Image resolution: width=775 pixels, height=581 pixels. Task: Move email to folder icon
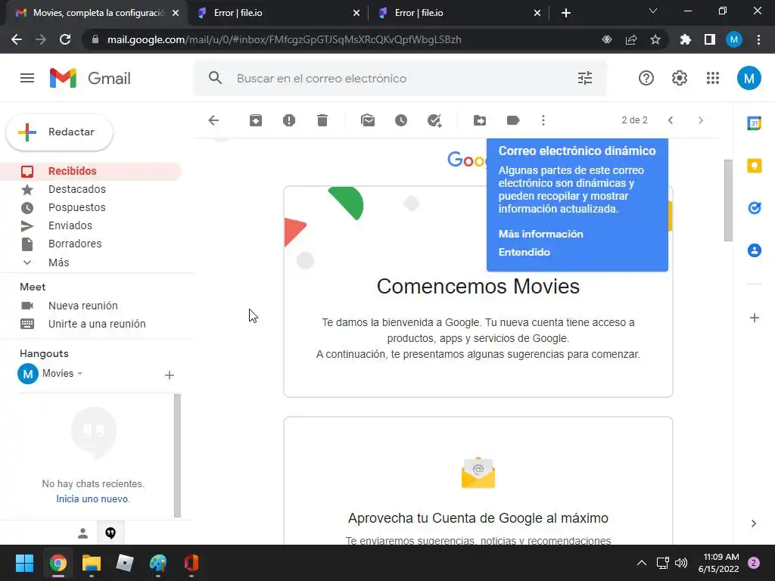(479, 120)
